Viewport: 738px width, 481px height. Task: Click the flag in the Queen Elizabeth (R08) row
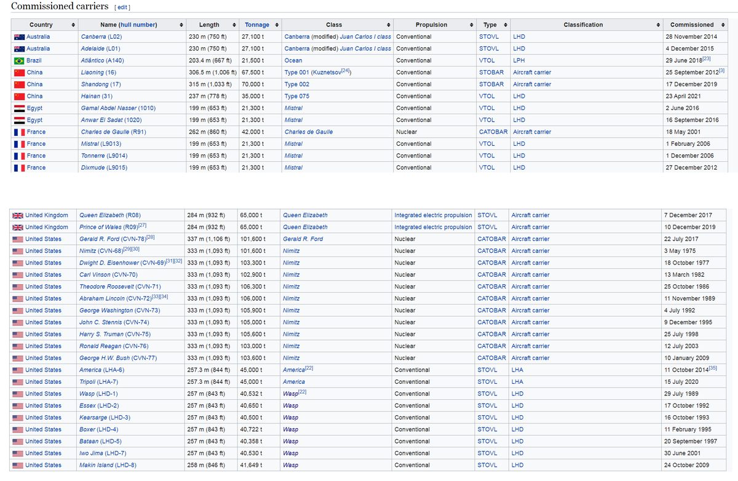pos(17,215)
